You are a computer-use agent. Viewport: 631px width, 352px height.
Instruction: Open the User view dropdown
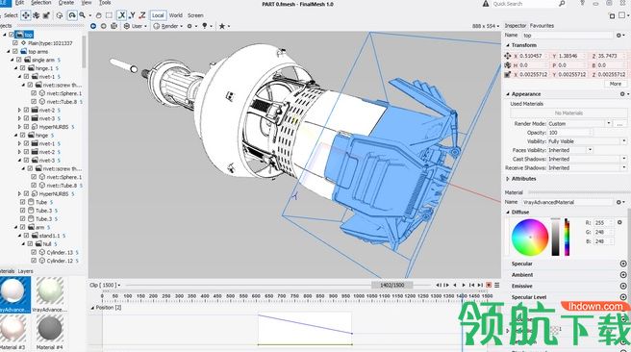click(136, 26)
